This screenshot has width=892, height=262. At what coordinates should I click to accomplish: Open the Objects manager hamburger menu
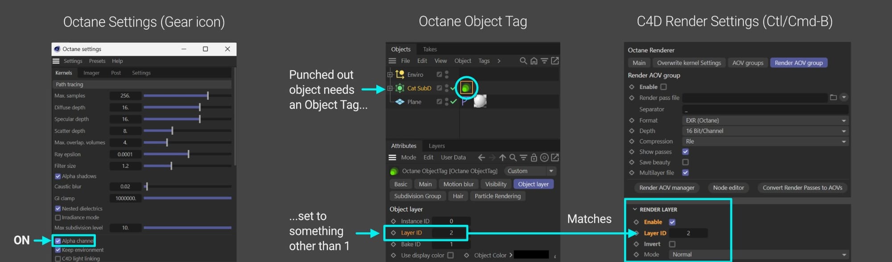(x=392, y=61)
